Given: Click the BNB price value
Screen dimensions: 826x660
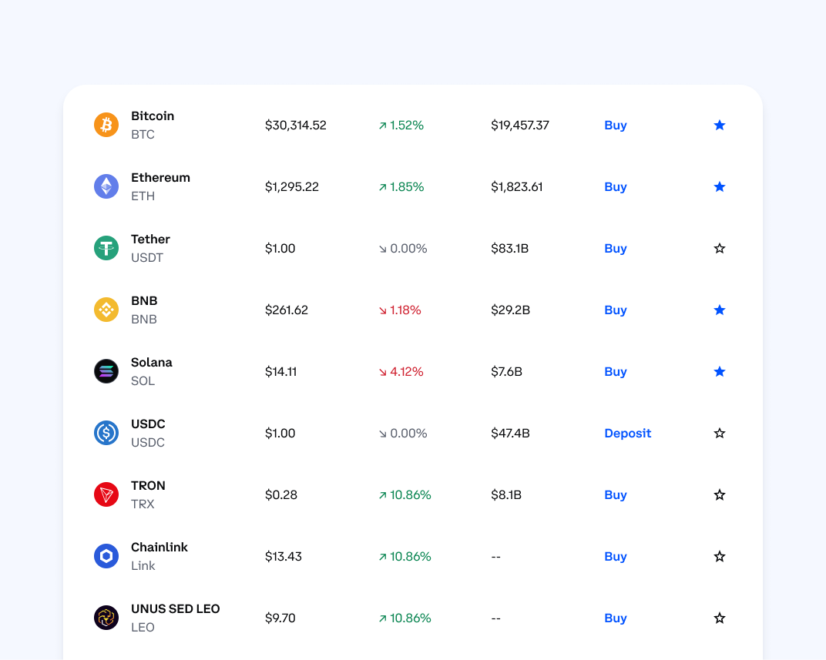Looking at the screenshot, I should coord(286,310).
